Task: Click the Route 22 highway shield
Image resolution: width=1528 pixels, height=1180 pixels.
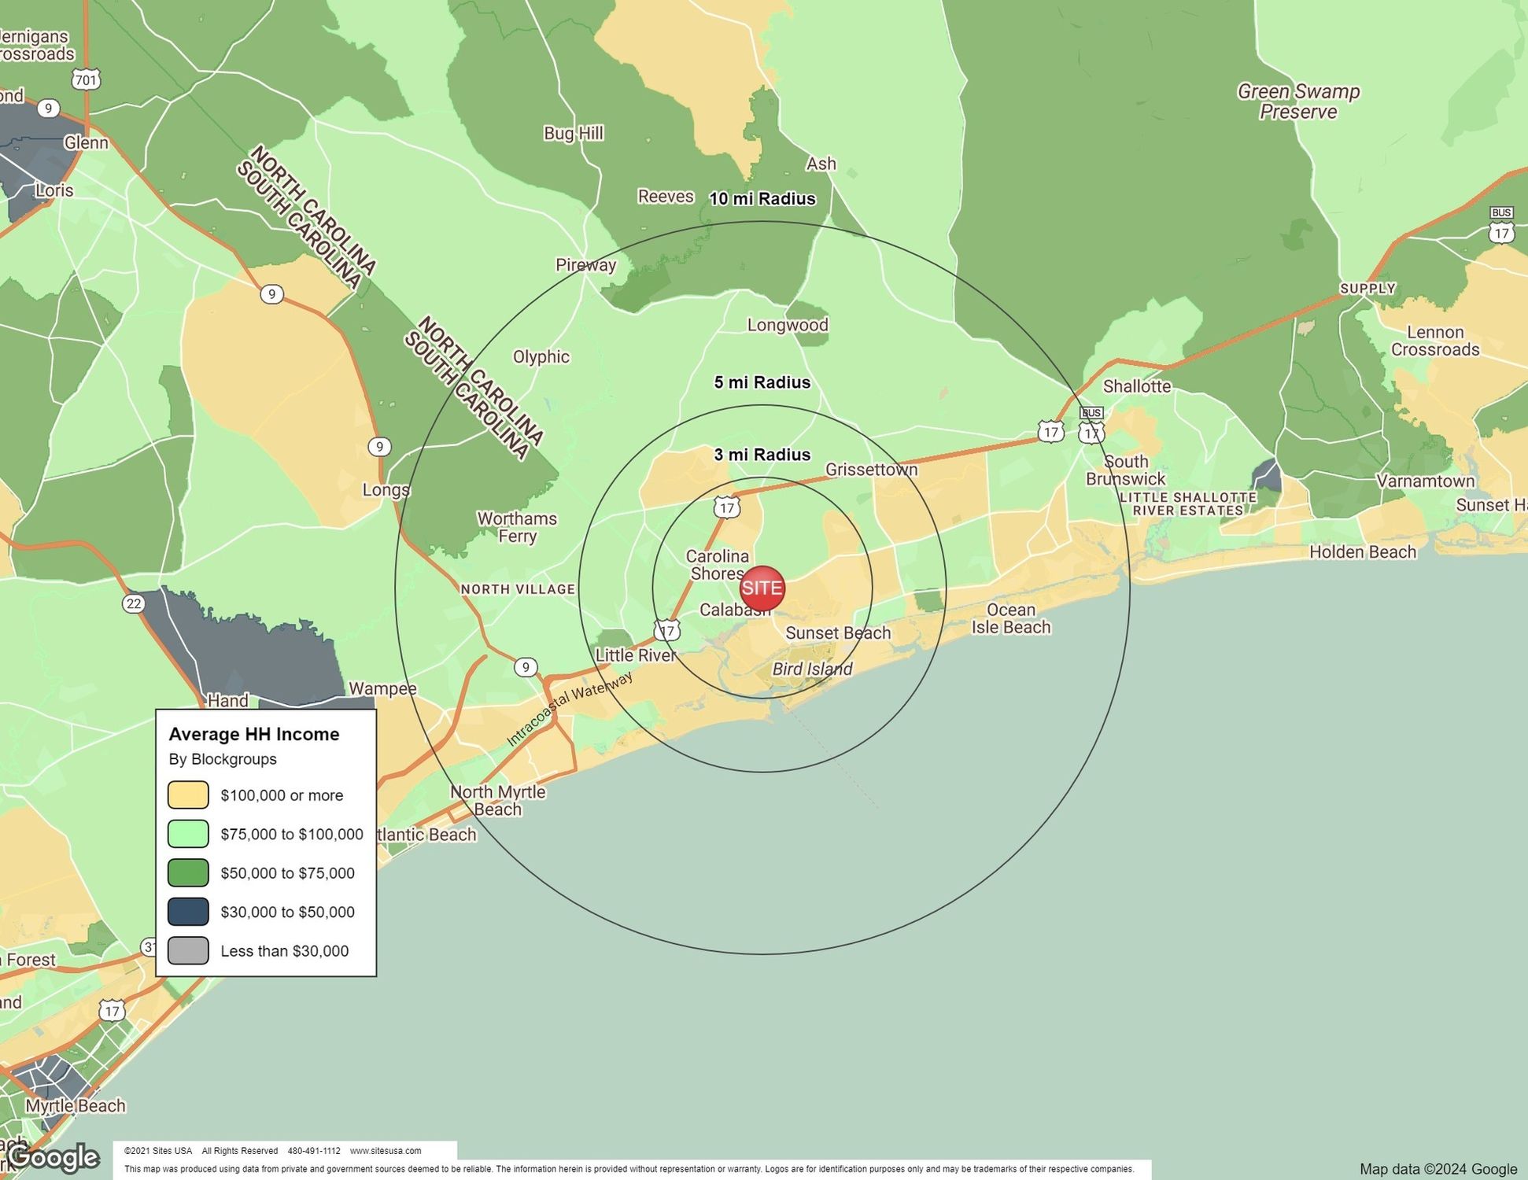Action: point(134,603)
